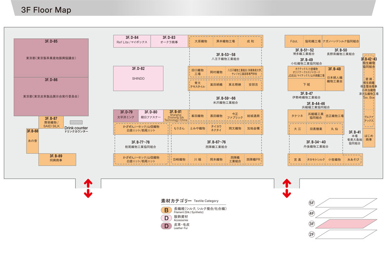Image resolution: width=387 pixels, height=274 pixels.
Task: Click the dark pink D leather-fur badge
Action: 166,226
